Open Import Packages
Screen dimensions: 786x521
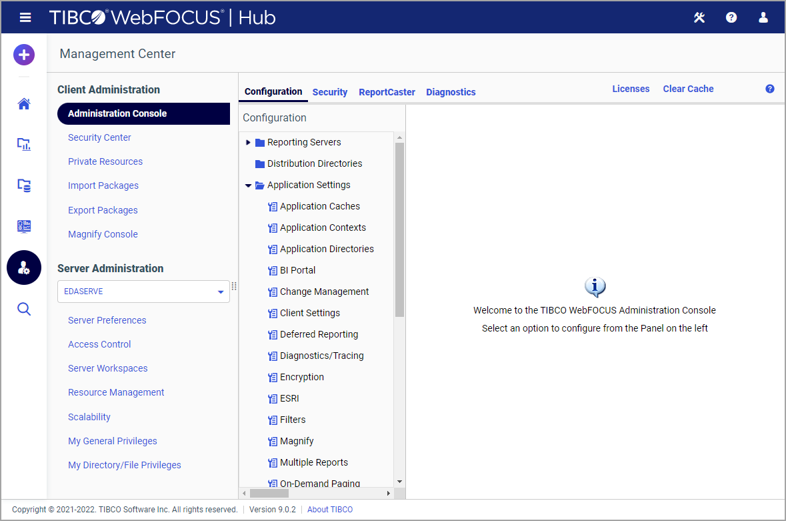[x=103, y=185]
